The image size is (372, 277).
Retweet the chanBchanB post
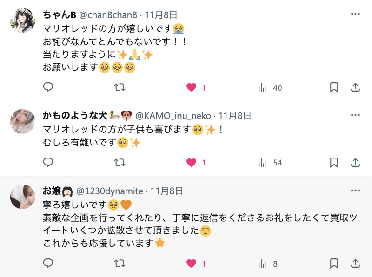pos(120,87)
